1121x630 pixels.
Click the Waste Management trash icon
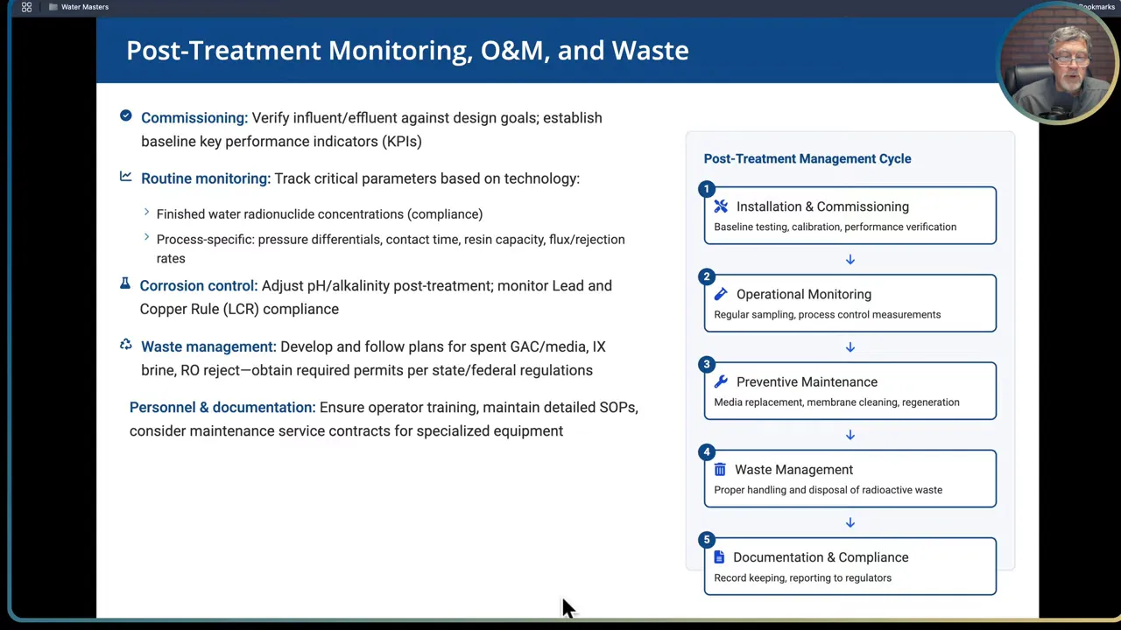[x=720, y=470]
